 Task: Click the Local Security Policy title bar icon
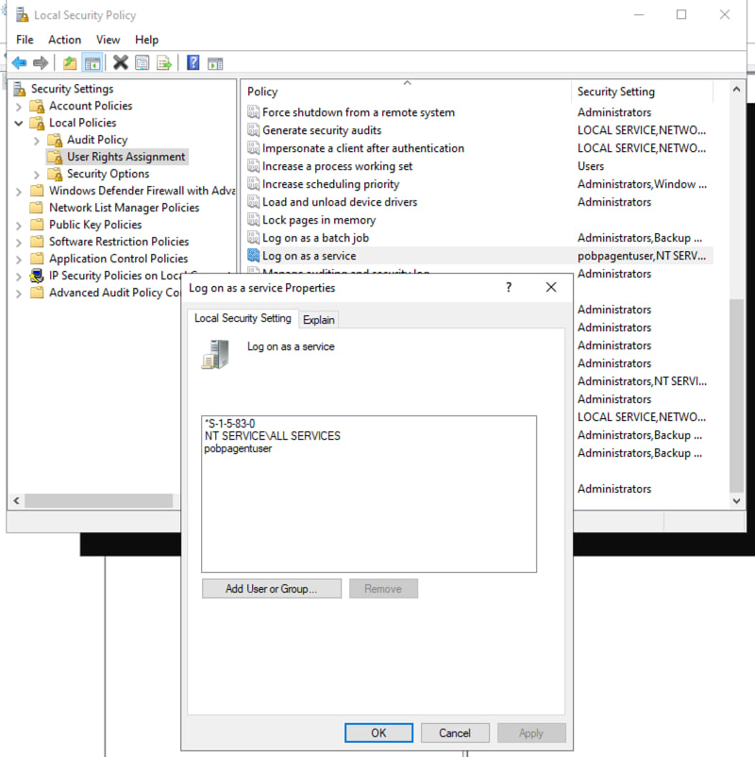coord(22,15)
